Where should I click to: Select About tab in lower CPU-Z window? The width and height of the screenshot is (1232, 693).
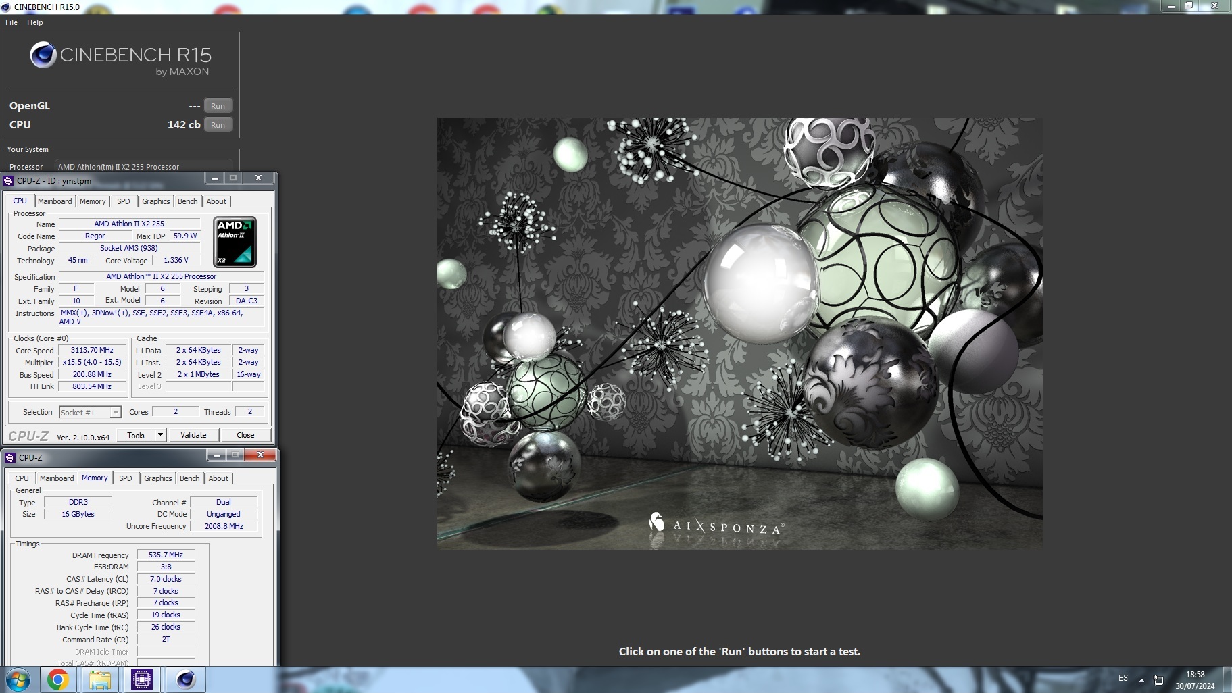coord(218,478)
